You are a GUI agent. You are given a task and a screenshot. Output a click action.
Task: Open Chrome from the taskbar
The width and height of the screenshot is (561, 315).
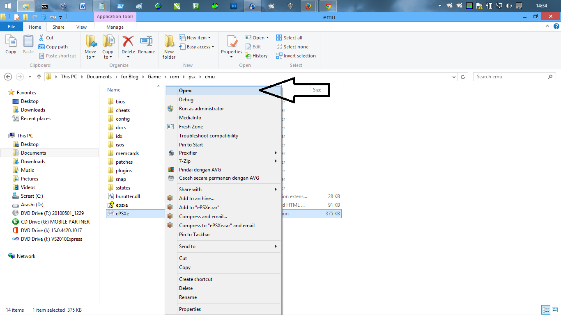pyautogui.click(x=328, y=6)
